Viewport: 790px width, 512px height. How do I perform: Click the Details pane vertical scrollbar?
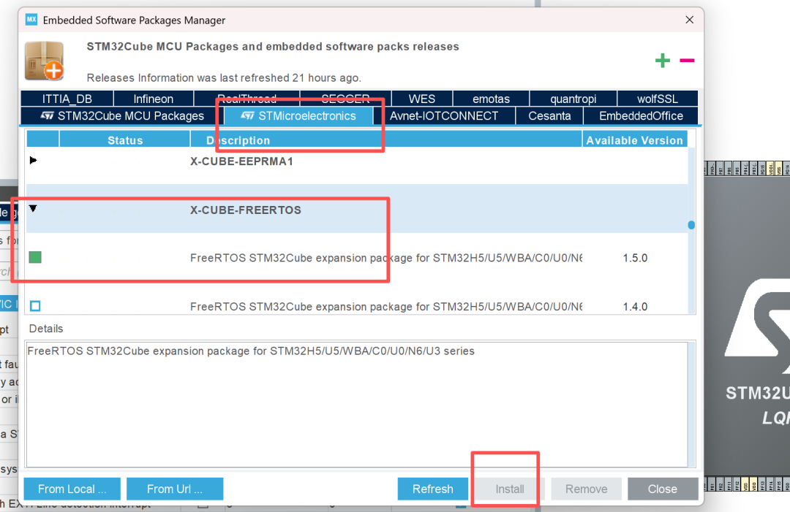coord(691,404)
